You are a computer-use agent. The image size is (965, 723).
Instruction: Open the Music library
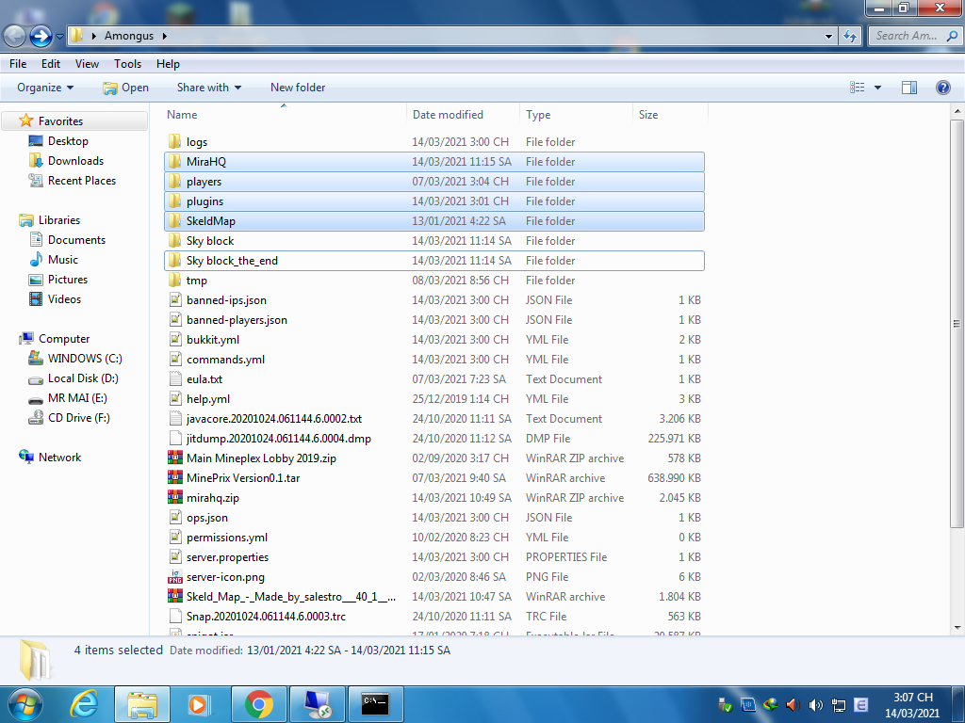coord(63,260)
